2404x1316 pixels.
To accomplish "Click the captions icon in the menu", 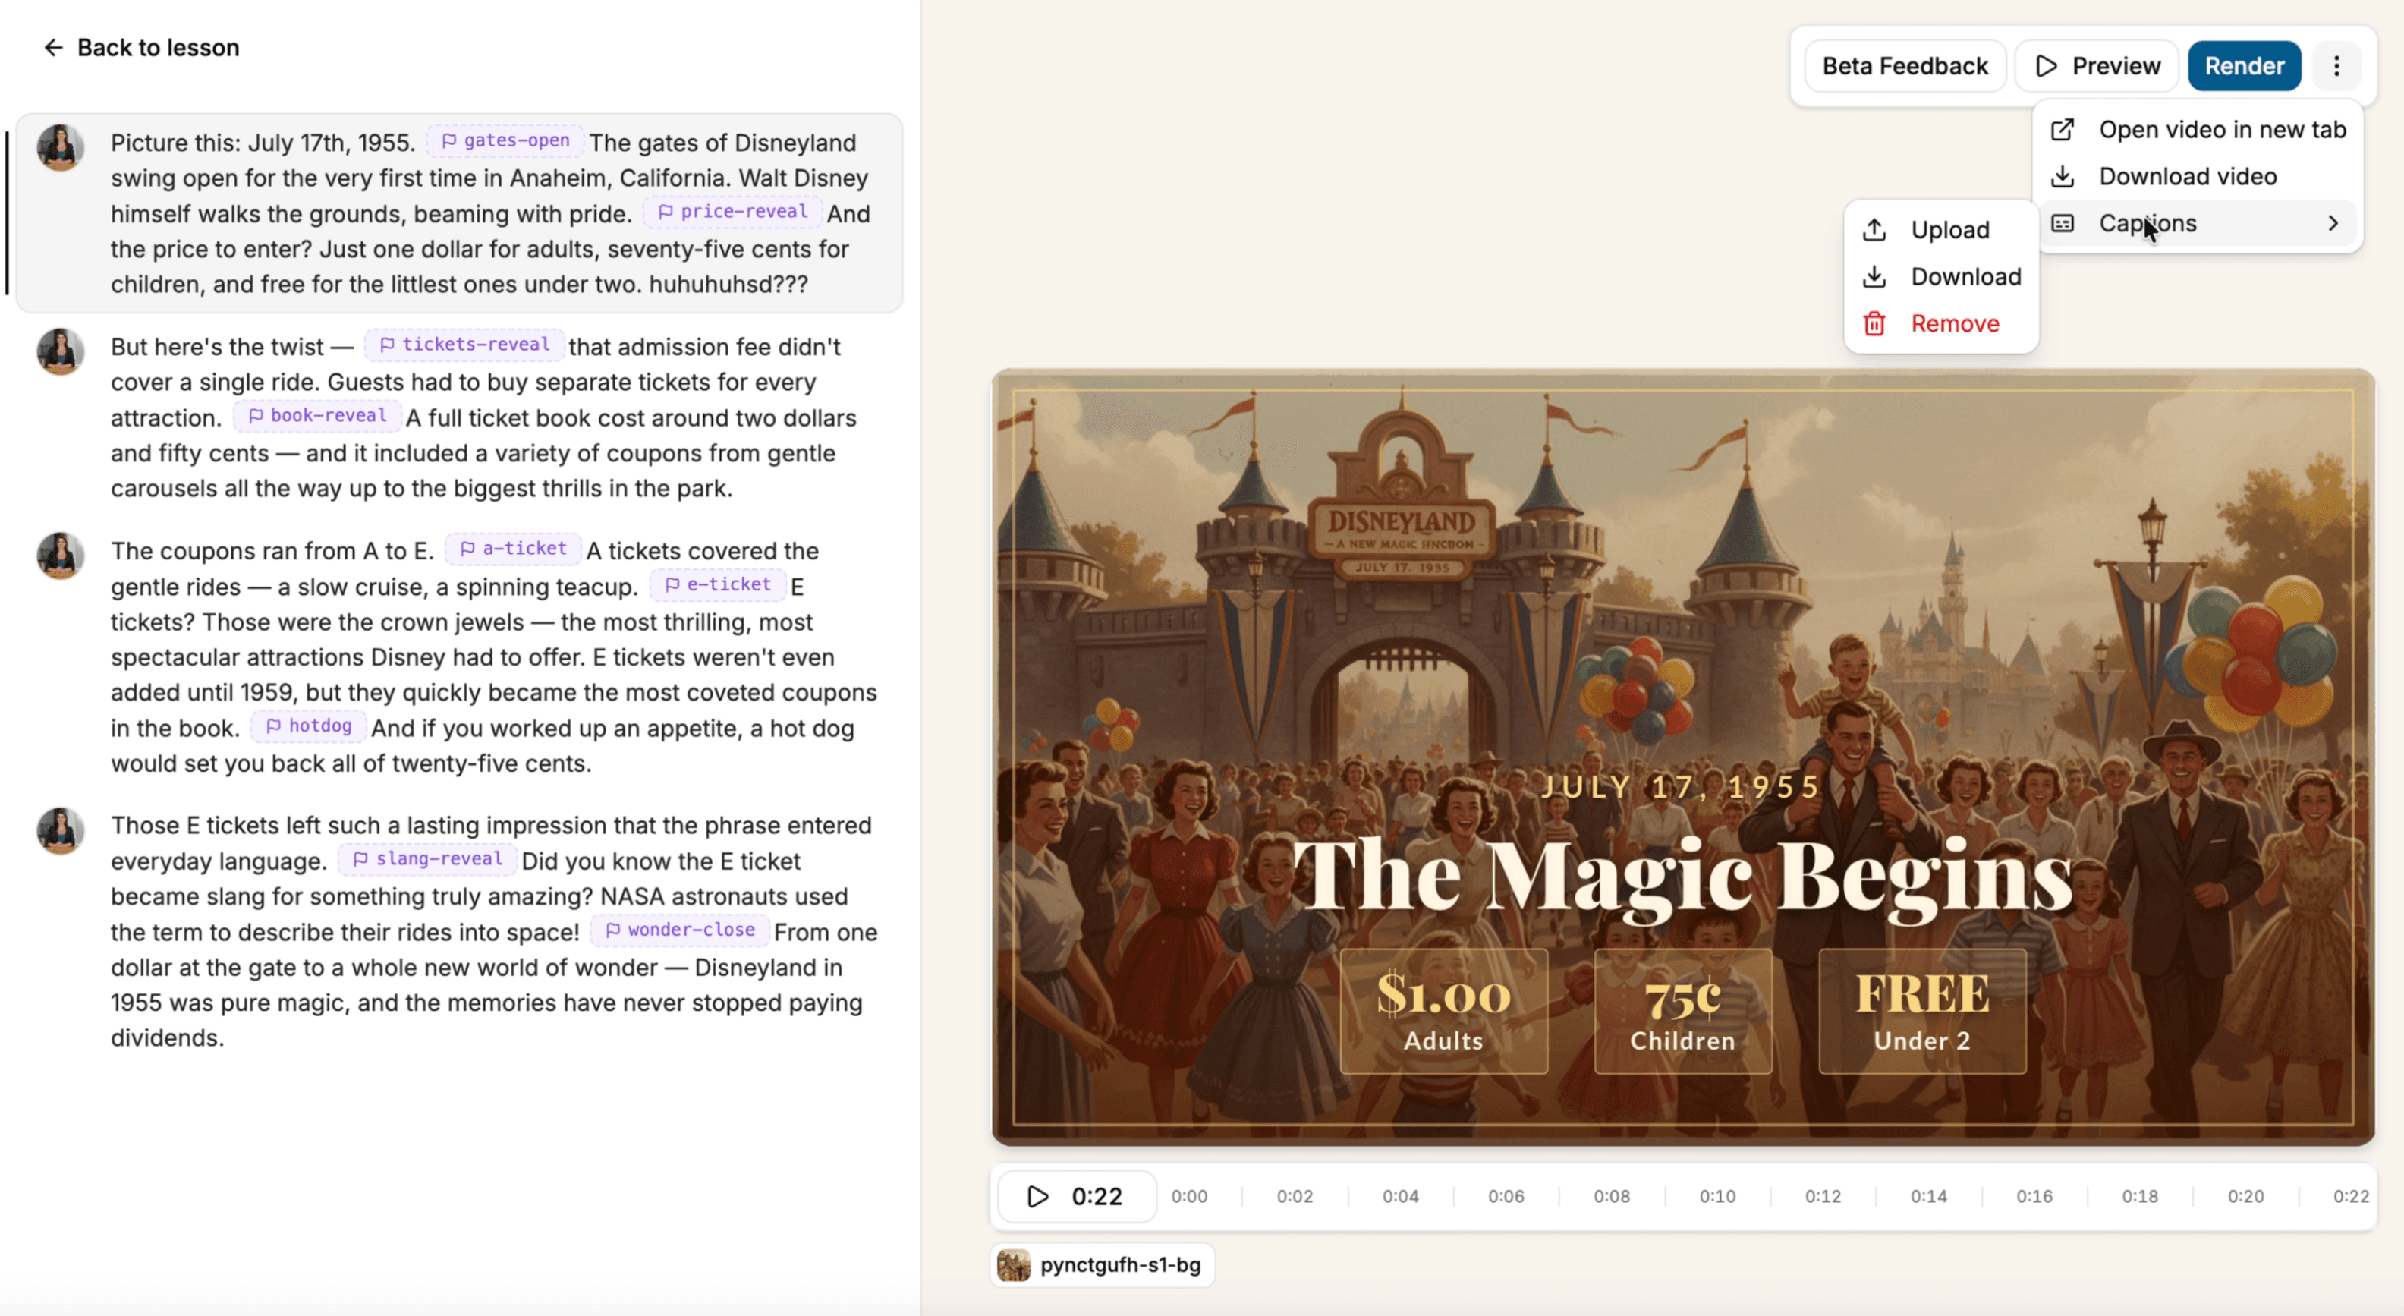I will [2063, 223].
